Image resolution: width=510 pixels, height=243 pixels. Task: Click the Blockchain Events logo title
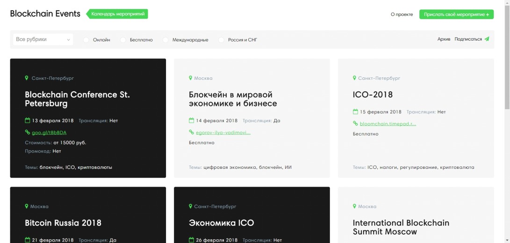tap(45, 14)
